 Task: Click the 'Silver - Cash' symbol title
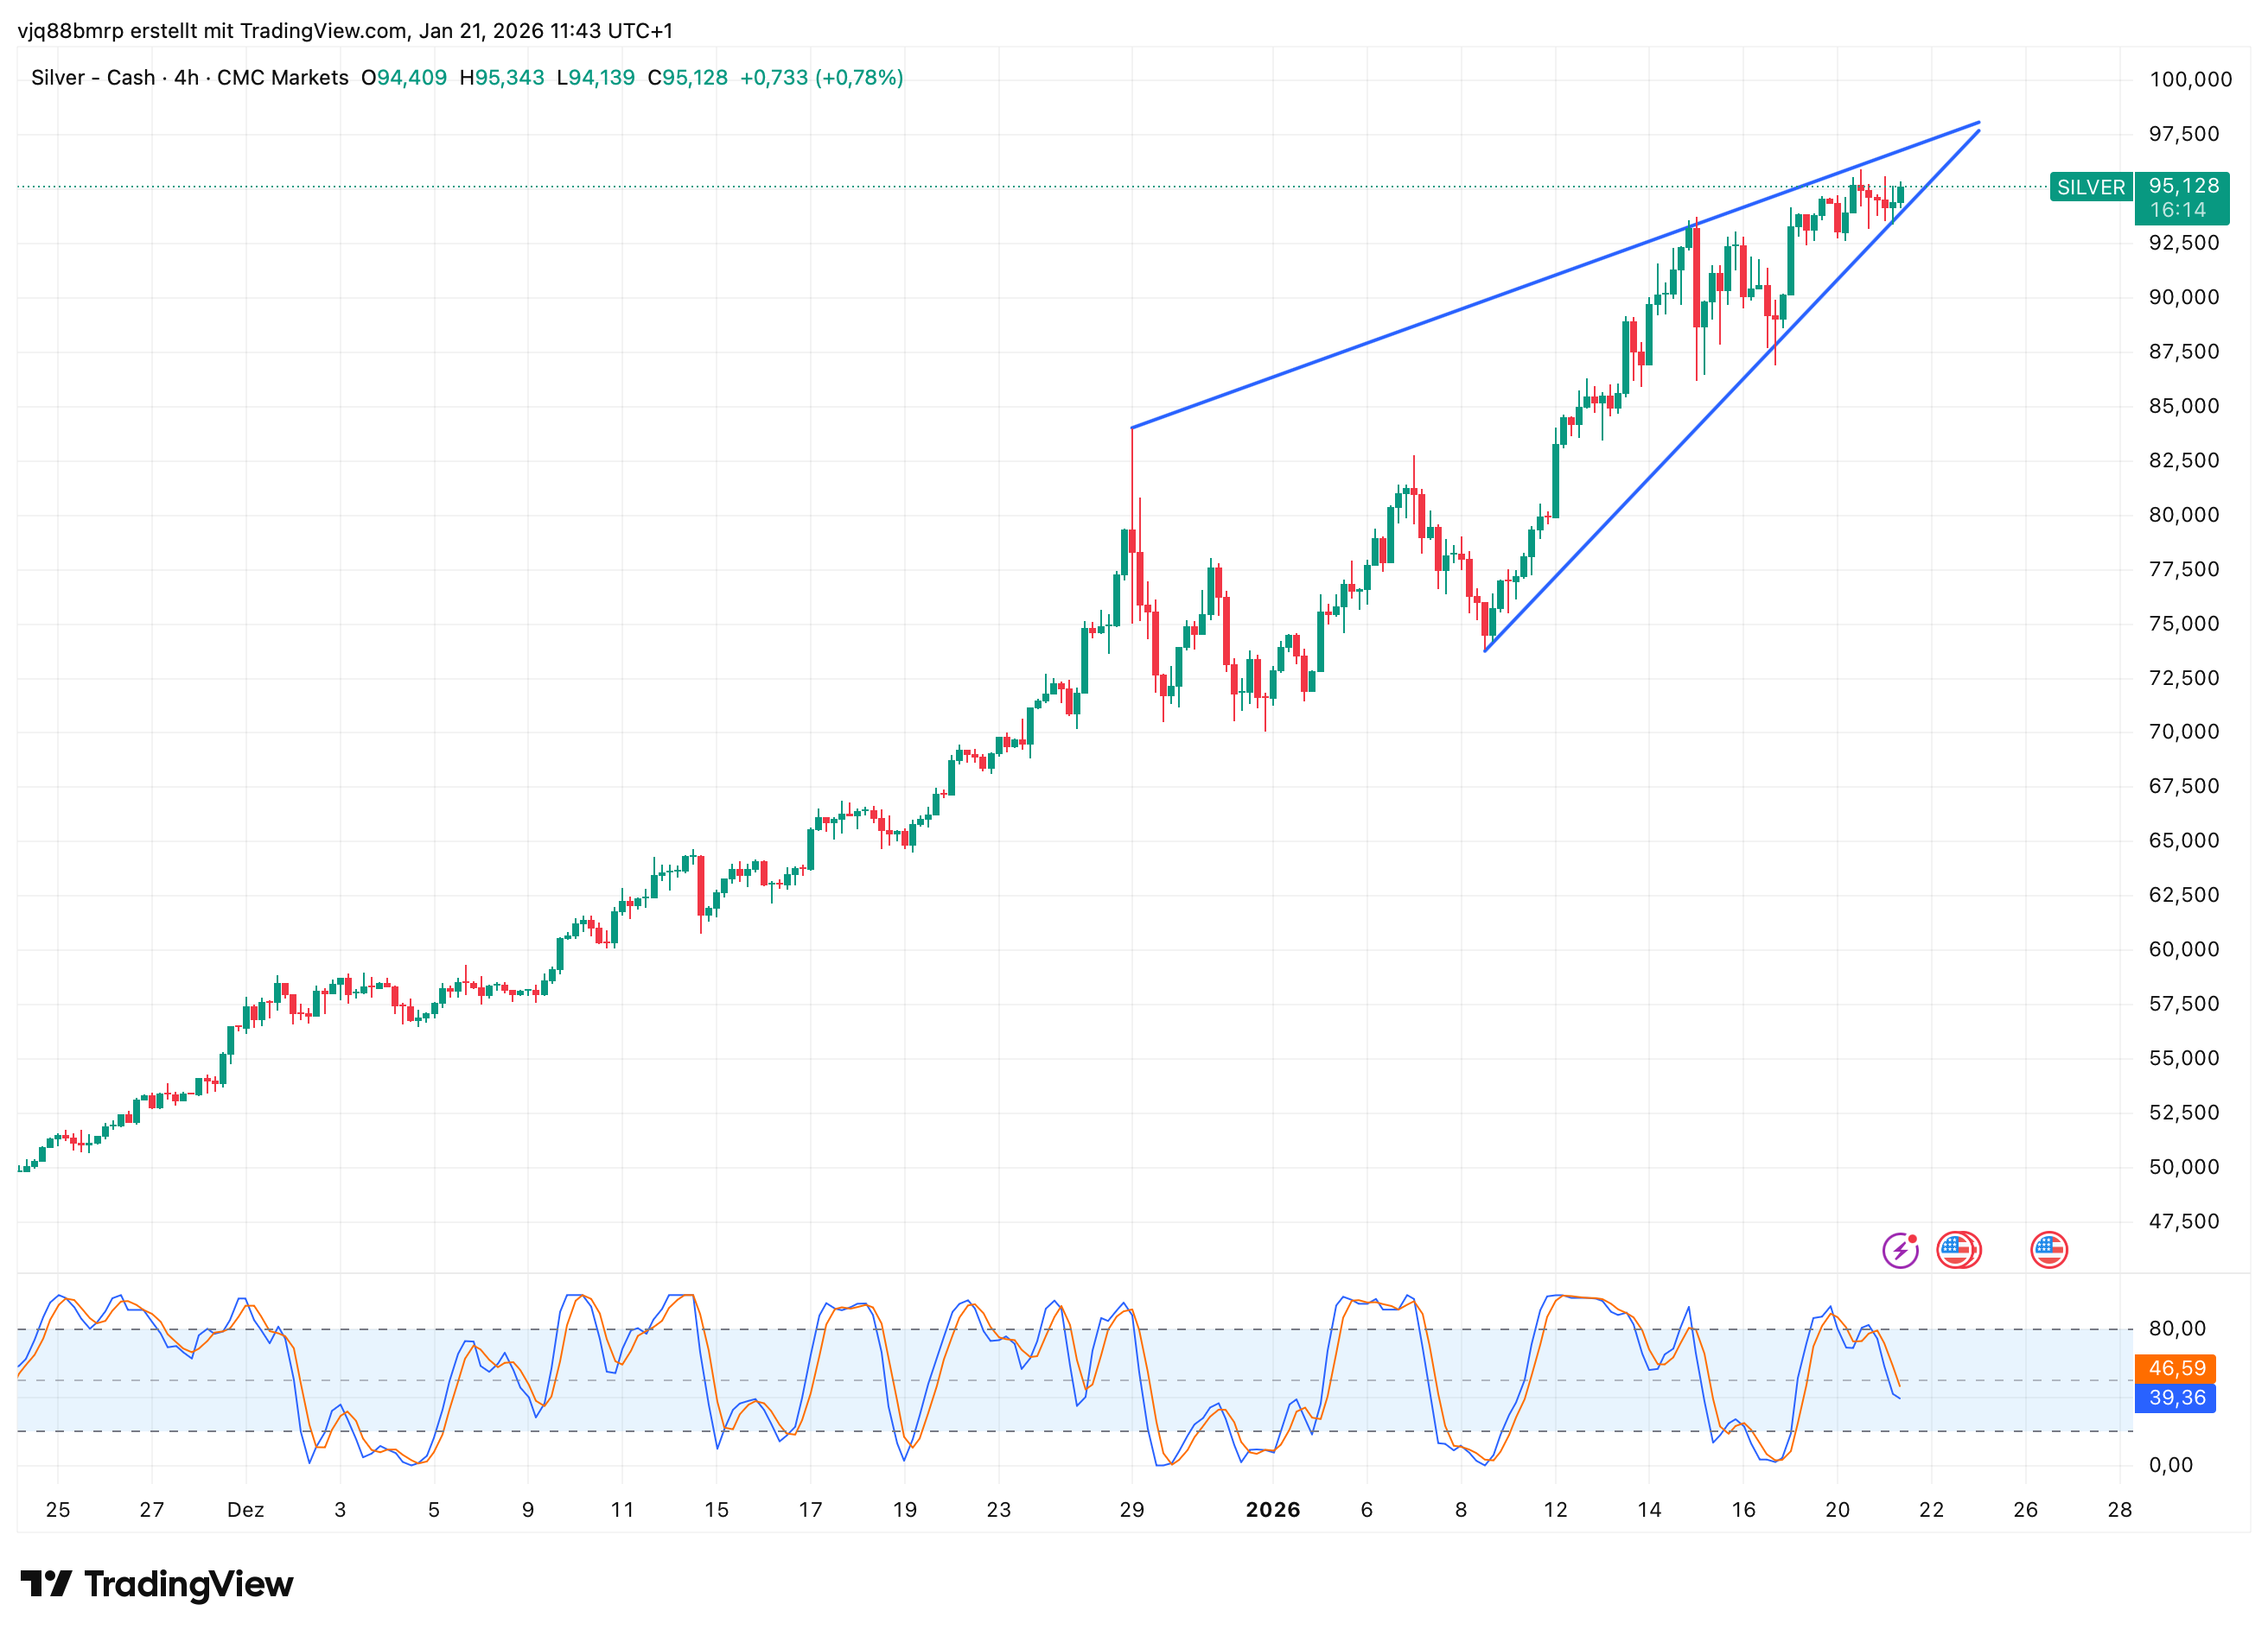(93, 78)
